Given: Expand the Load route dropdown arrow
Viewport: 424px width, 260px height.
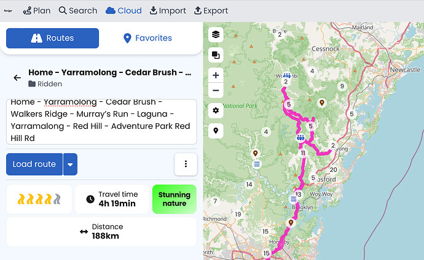Looking at the screenshot, I should pyautogui.click(x=70, y=164).
